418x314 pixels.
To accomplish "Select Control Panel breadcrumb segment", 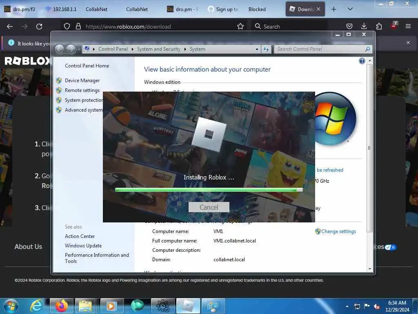I will (113, 49).
